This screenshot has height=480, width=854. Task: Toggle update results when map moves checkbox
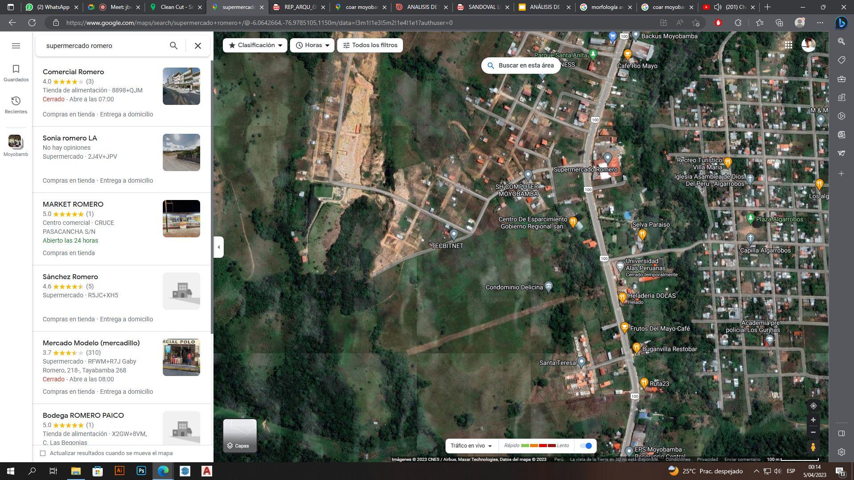[43, 453]
